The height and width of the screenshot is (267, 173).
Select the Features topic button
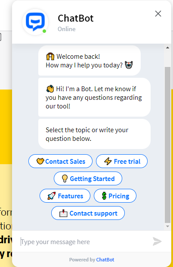click(65, 196)
